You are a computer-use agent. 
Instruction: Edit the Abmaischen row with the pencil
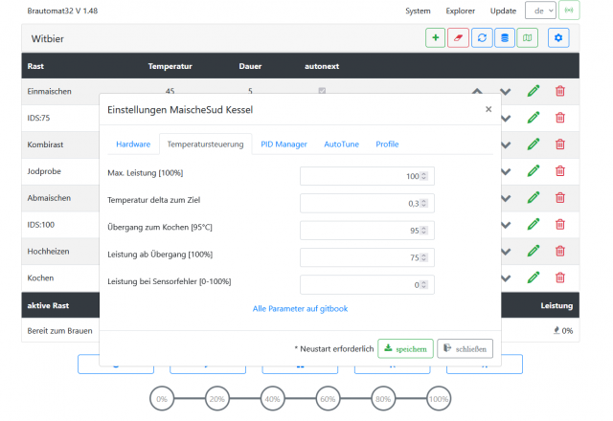(534, 198)
